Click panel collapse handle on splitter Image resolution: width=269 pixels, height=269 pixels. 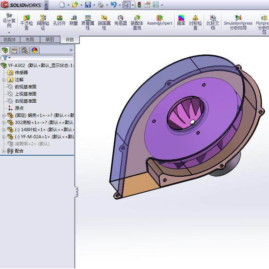[76, 192]
